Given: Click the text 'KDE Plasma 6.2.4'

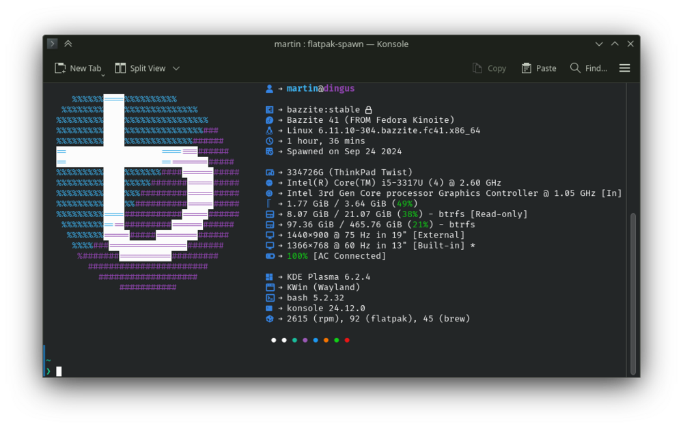Looking at the screenshot, I should [x=329, y=277].
